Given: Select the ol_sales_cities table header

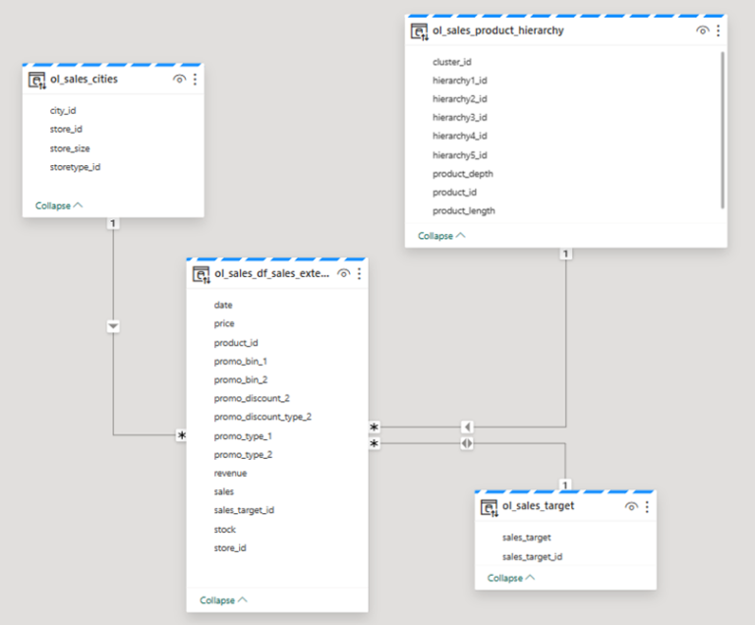Looking at the screenshot, I should 113,80.
